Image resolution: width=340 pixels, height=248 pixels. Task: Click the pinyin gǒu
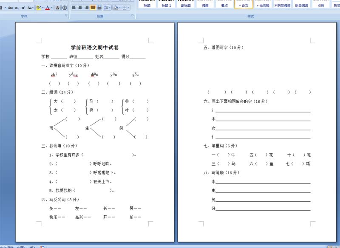(136, 74)
